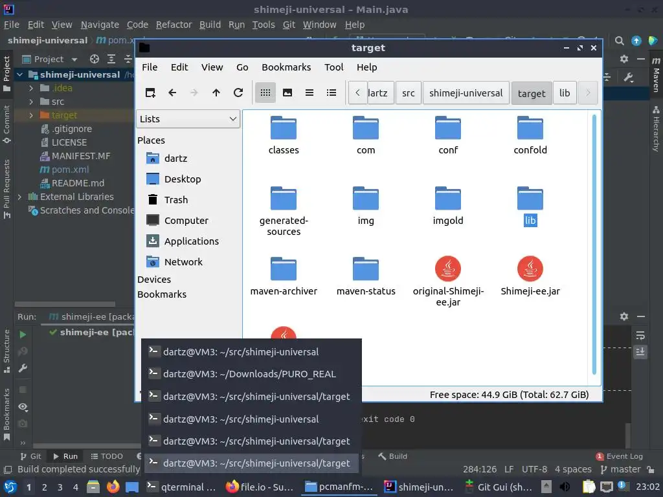Screen dimensions: 663x497
Task: Open volume control in system tray
Action: click(565, 487)
